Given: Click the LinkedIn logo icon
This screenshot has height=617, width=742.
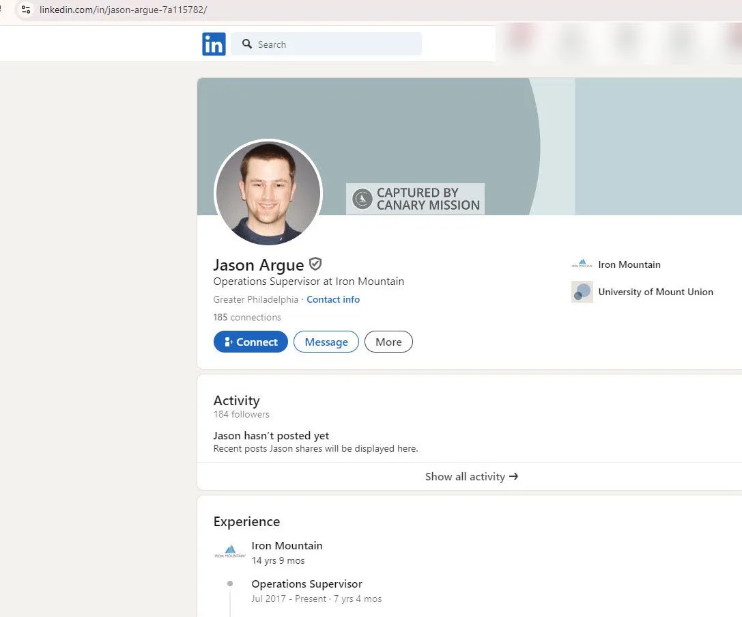Looking at the screenshot, I should (214, 44).
